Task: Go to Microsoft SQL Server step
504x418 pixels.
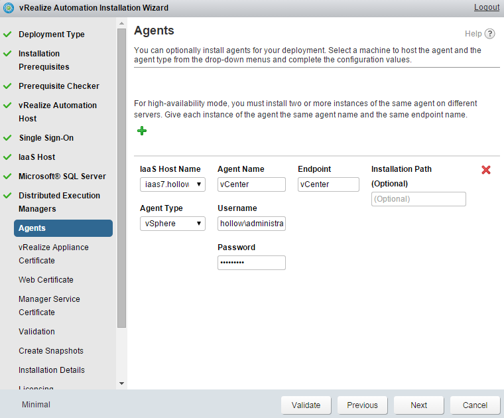Action: [x=62, y=176]
